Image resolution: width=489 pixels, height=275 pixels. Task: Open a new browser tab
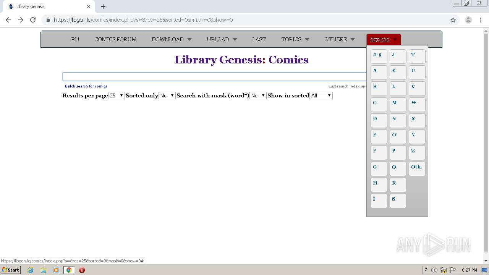103,6
